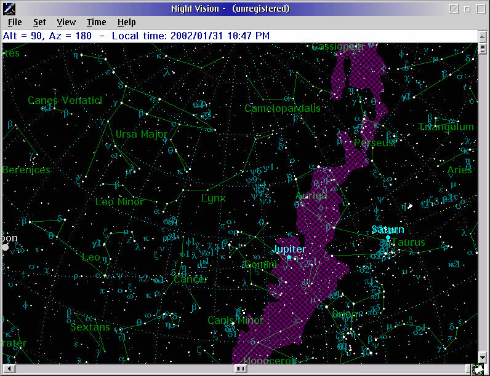Open the File menu
Screen dimensions: 490x376
[x=15, y=22]
